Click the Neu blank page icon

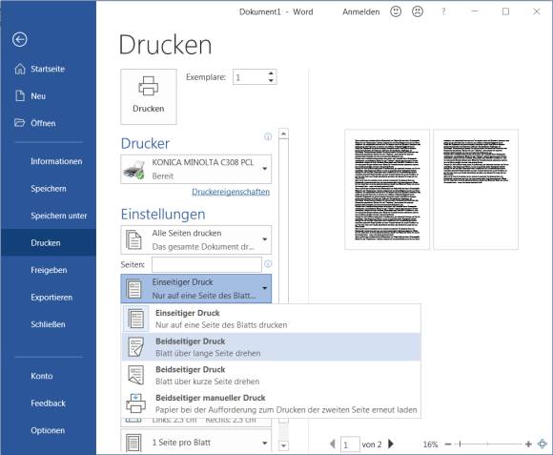click(x=20, y=96)
